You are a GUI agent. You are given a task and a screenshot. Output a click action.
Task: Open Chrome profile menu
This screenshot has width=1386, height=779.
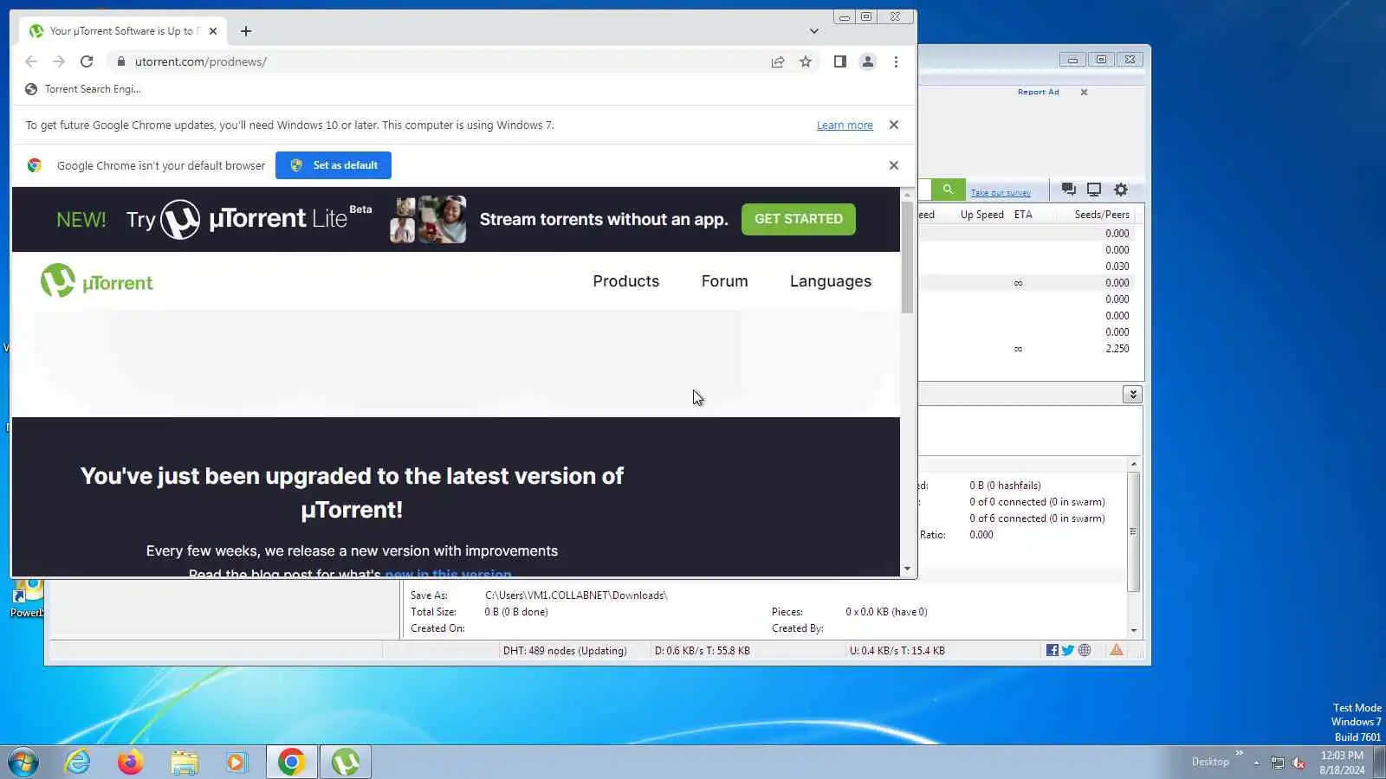pos(867,61)
